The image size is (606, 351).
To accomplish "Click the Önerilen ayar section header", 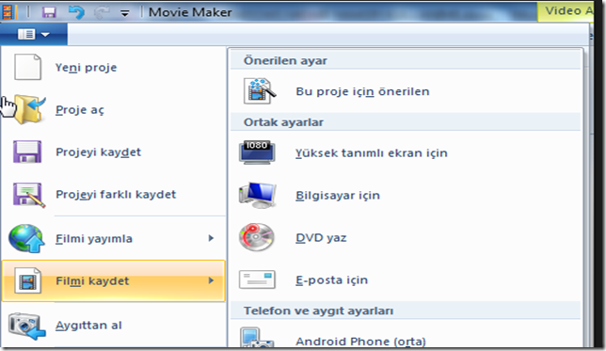I will tap(406, 60).
